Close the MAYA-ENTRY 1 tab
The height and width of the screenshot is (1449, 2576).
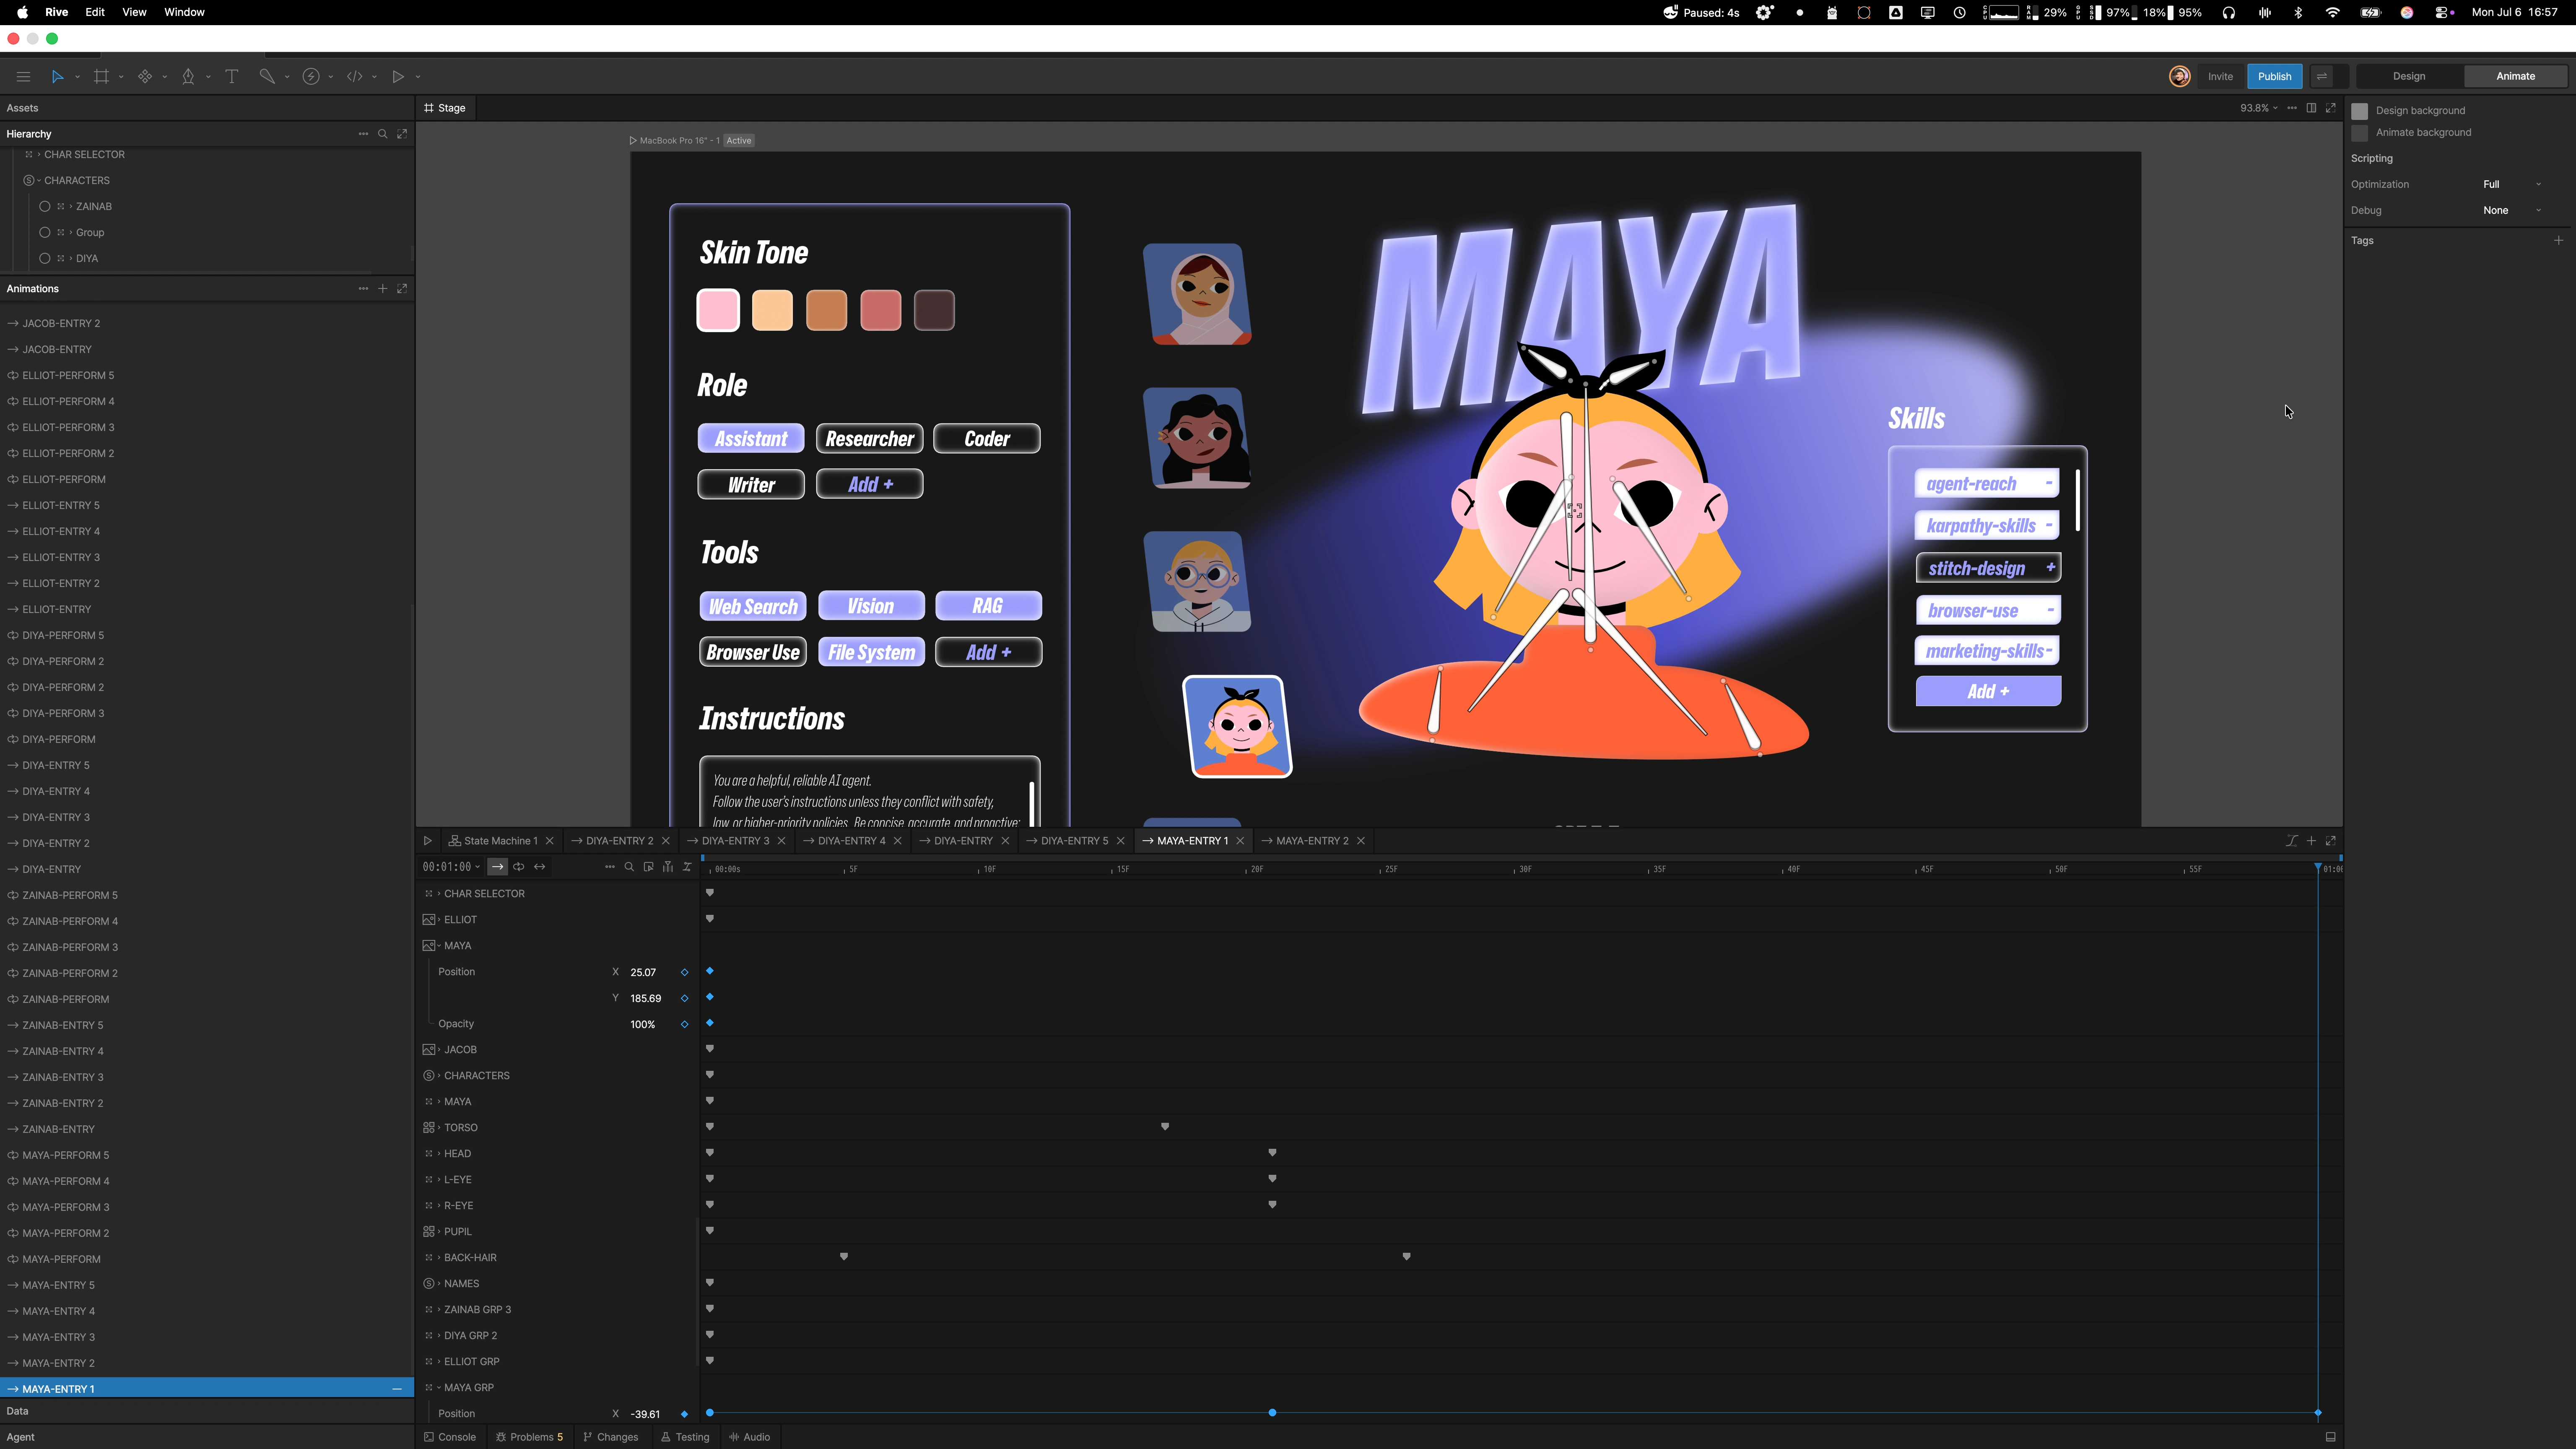point(1241,841)
